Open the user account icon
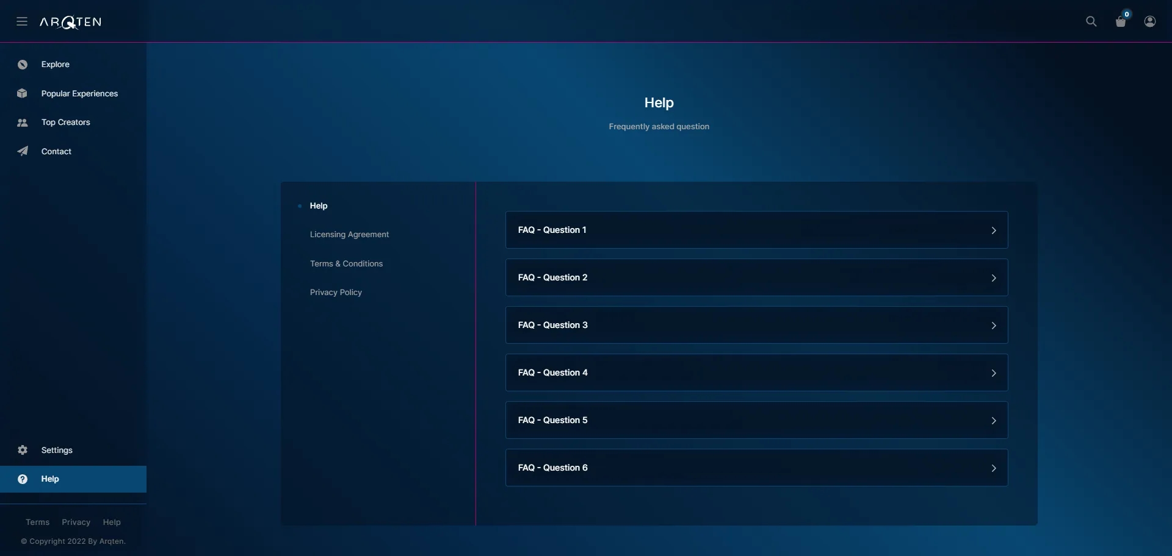Viewport: 1172px width, 556px height. click(x=1150, y=21)
